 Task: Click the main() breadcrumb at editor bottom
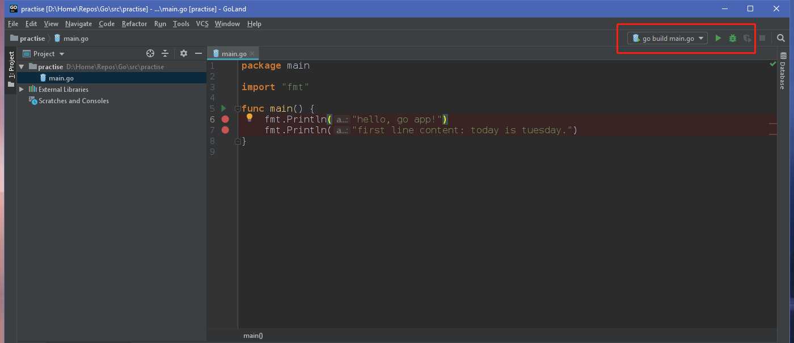click(253, 336)
